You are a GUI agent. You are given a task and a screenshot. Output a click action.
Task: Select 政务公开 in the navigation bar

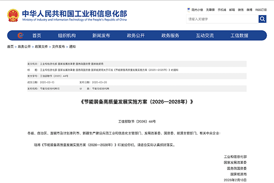136,35
